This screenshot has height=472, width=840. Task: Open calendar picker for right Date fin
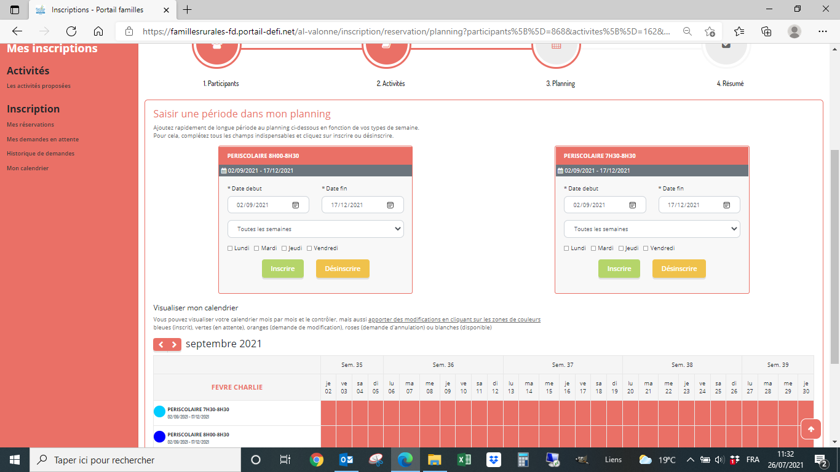pyautogui.click(x=726, y=205)
